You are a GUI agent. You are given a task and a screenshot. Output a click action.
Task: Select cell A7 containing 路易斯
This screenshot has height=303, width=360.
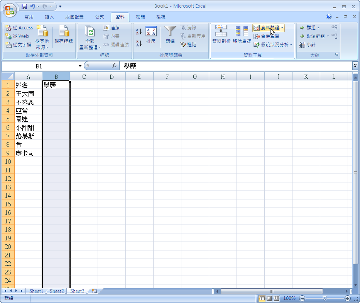28,136
